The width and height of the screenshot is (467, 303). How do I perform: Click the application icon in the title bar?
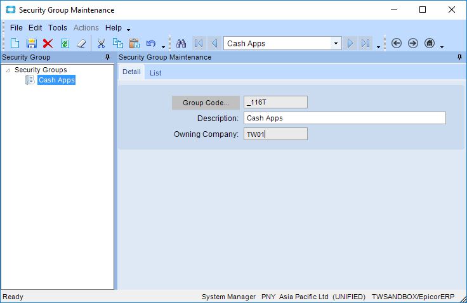click(x=10, y=10)
